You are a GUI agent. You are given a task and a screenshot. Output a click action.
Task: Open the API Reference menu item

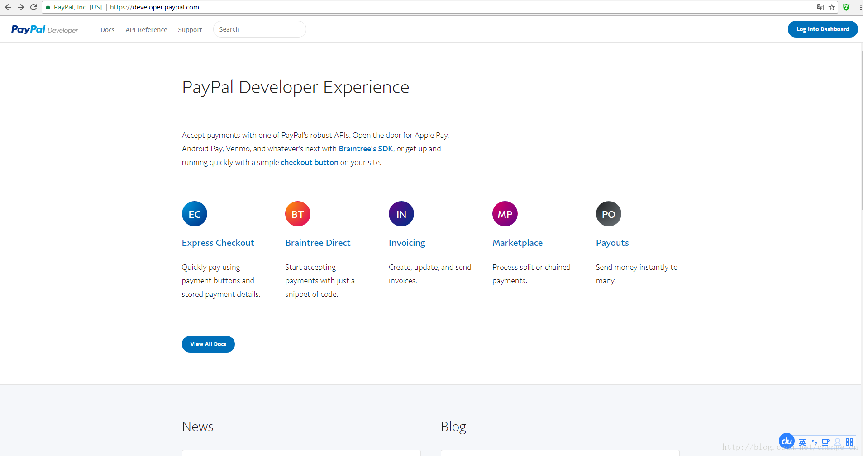146,30
